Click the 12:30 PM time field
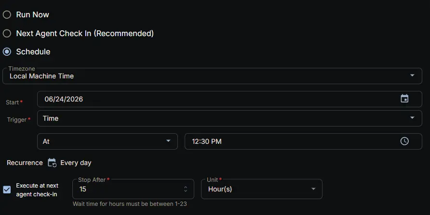Image resolution: width=430 pixels, height=215 pixels. [303, 141]
